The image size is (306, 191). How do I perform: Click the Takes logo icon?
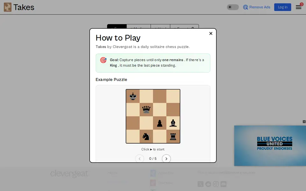pyautogui.click(x=8, y=7)
